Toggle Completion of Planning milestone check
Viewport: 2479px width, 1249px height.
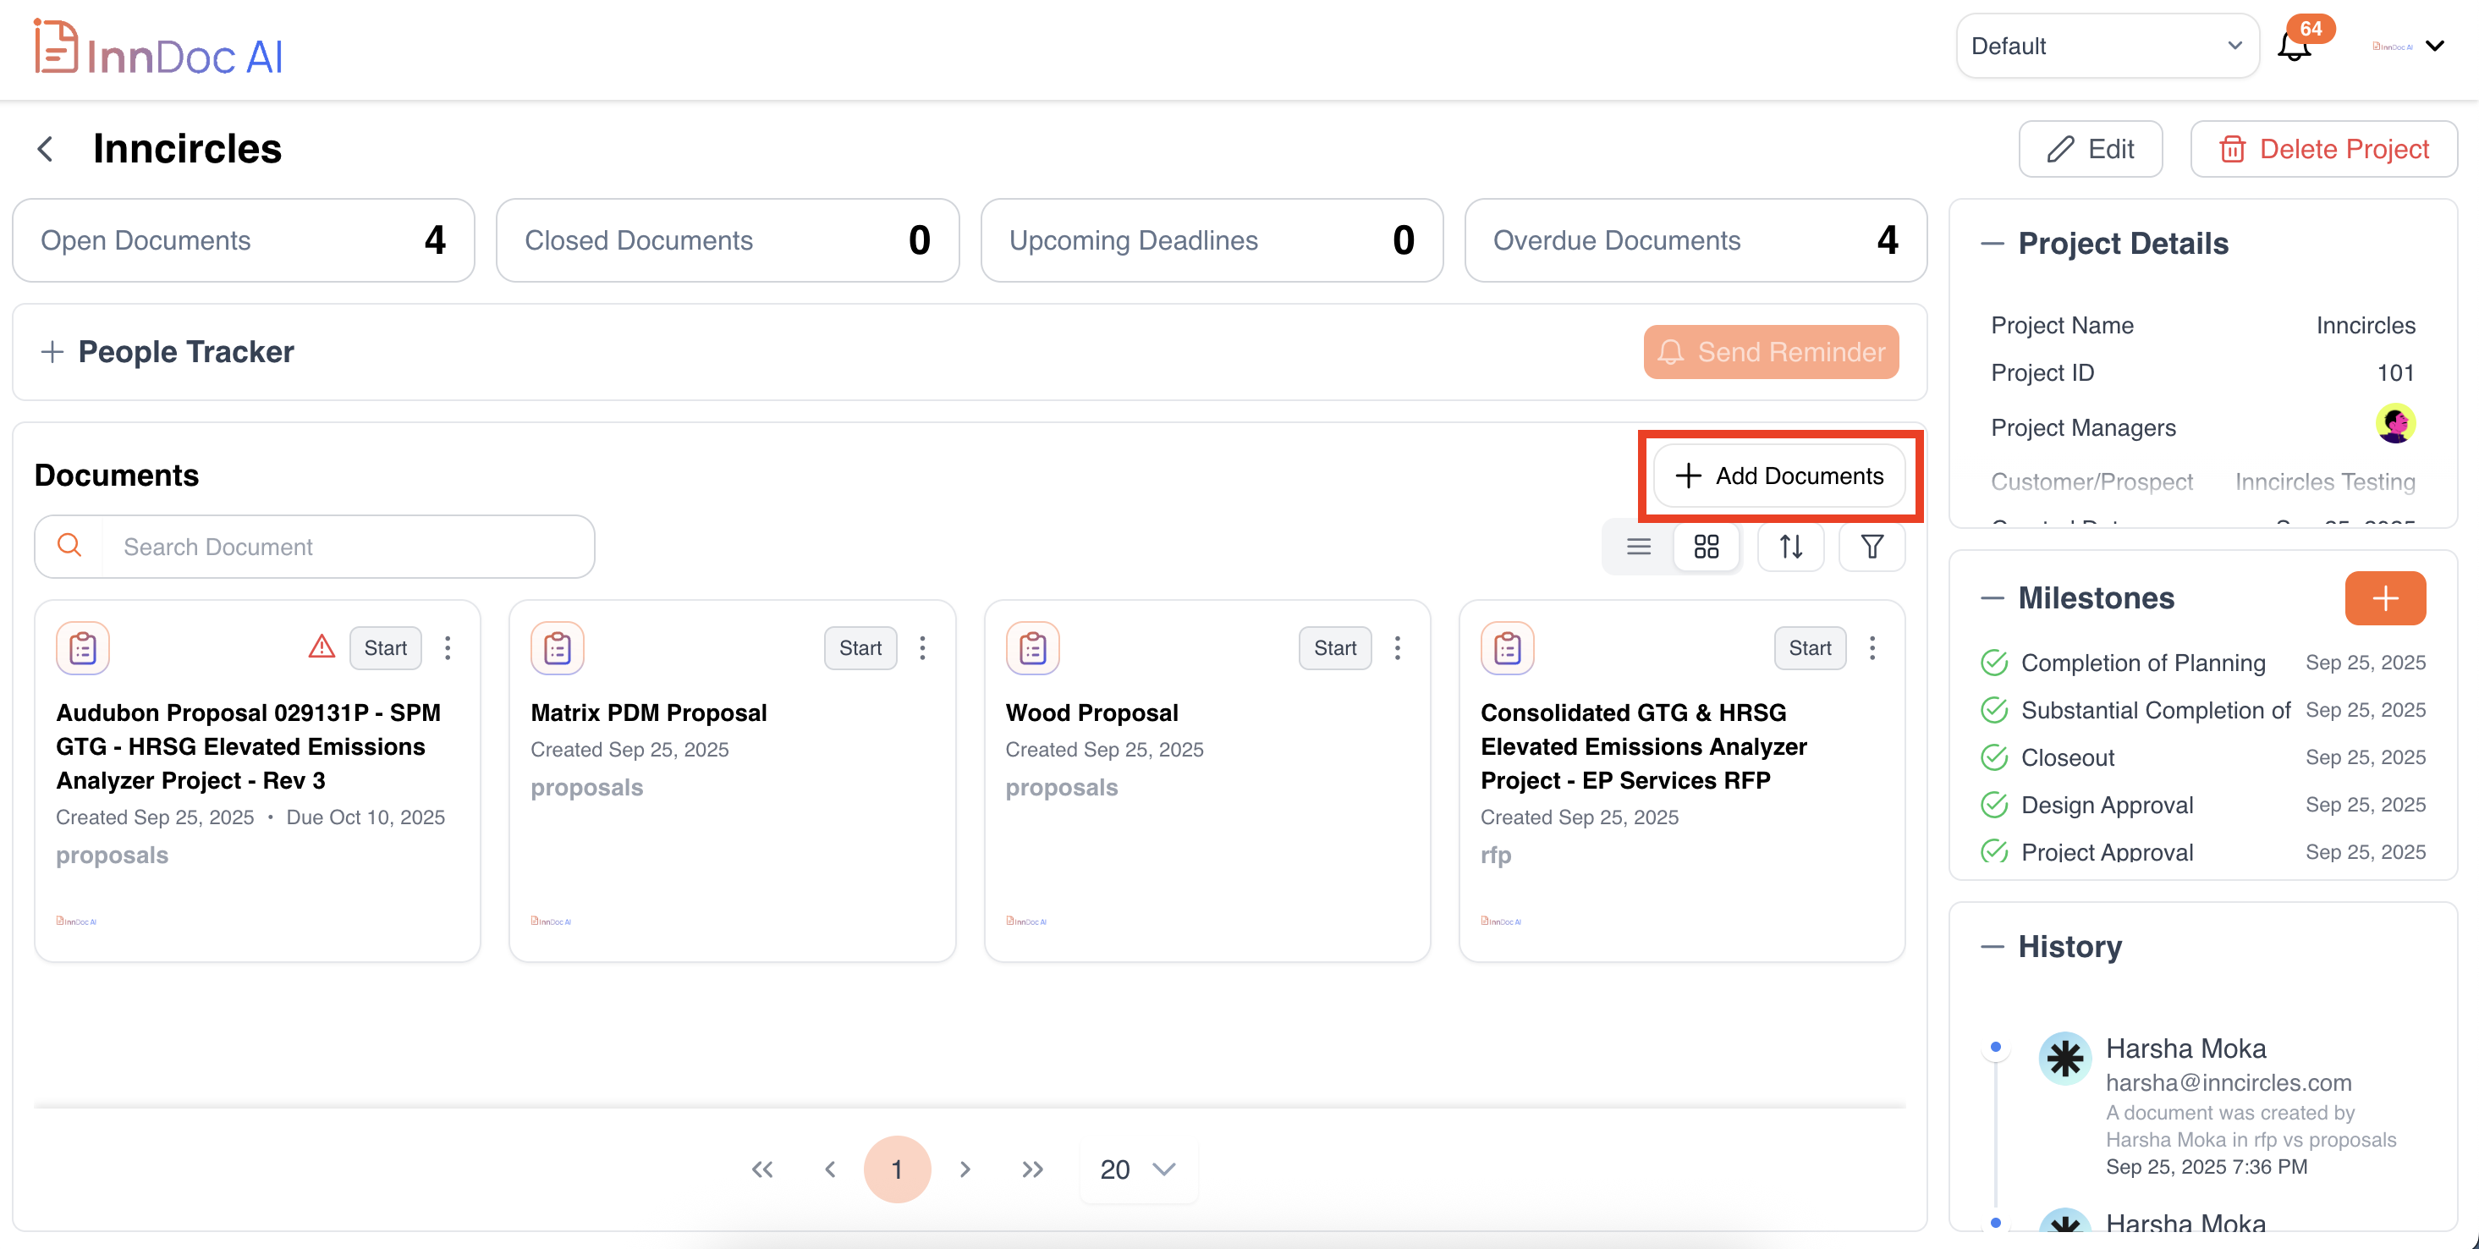(1993, 663)
